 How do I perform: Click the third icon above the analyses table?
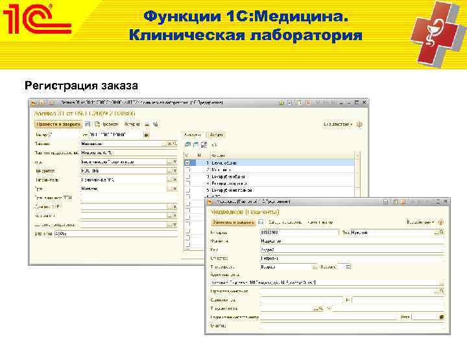pyautogui.click(x=204, y=145)
